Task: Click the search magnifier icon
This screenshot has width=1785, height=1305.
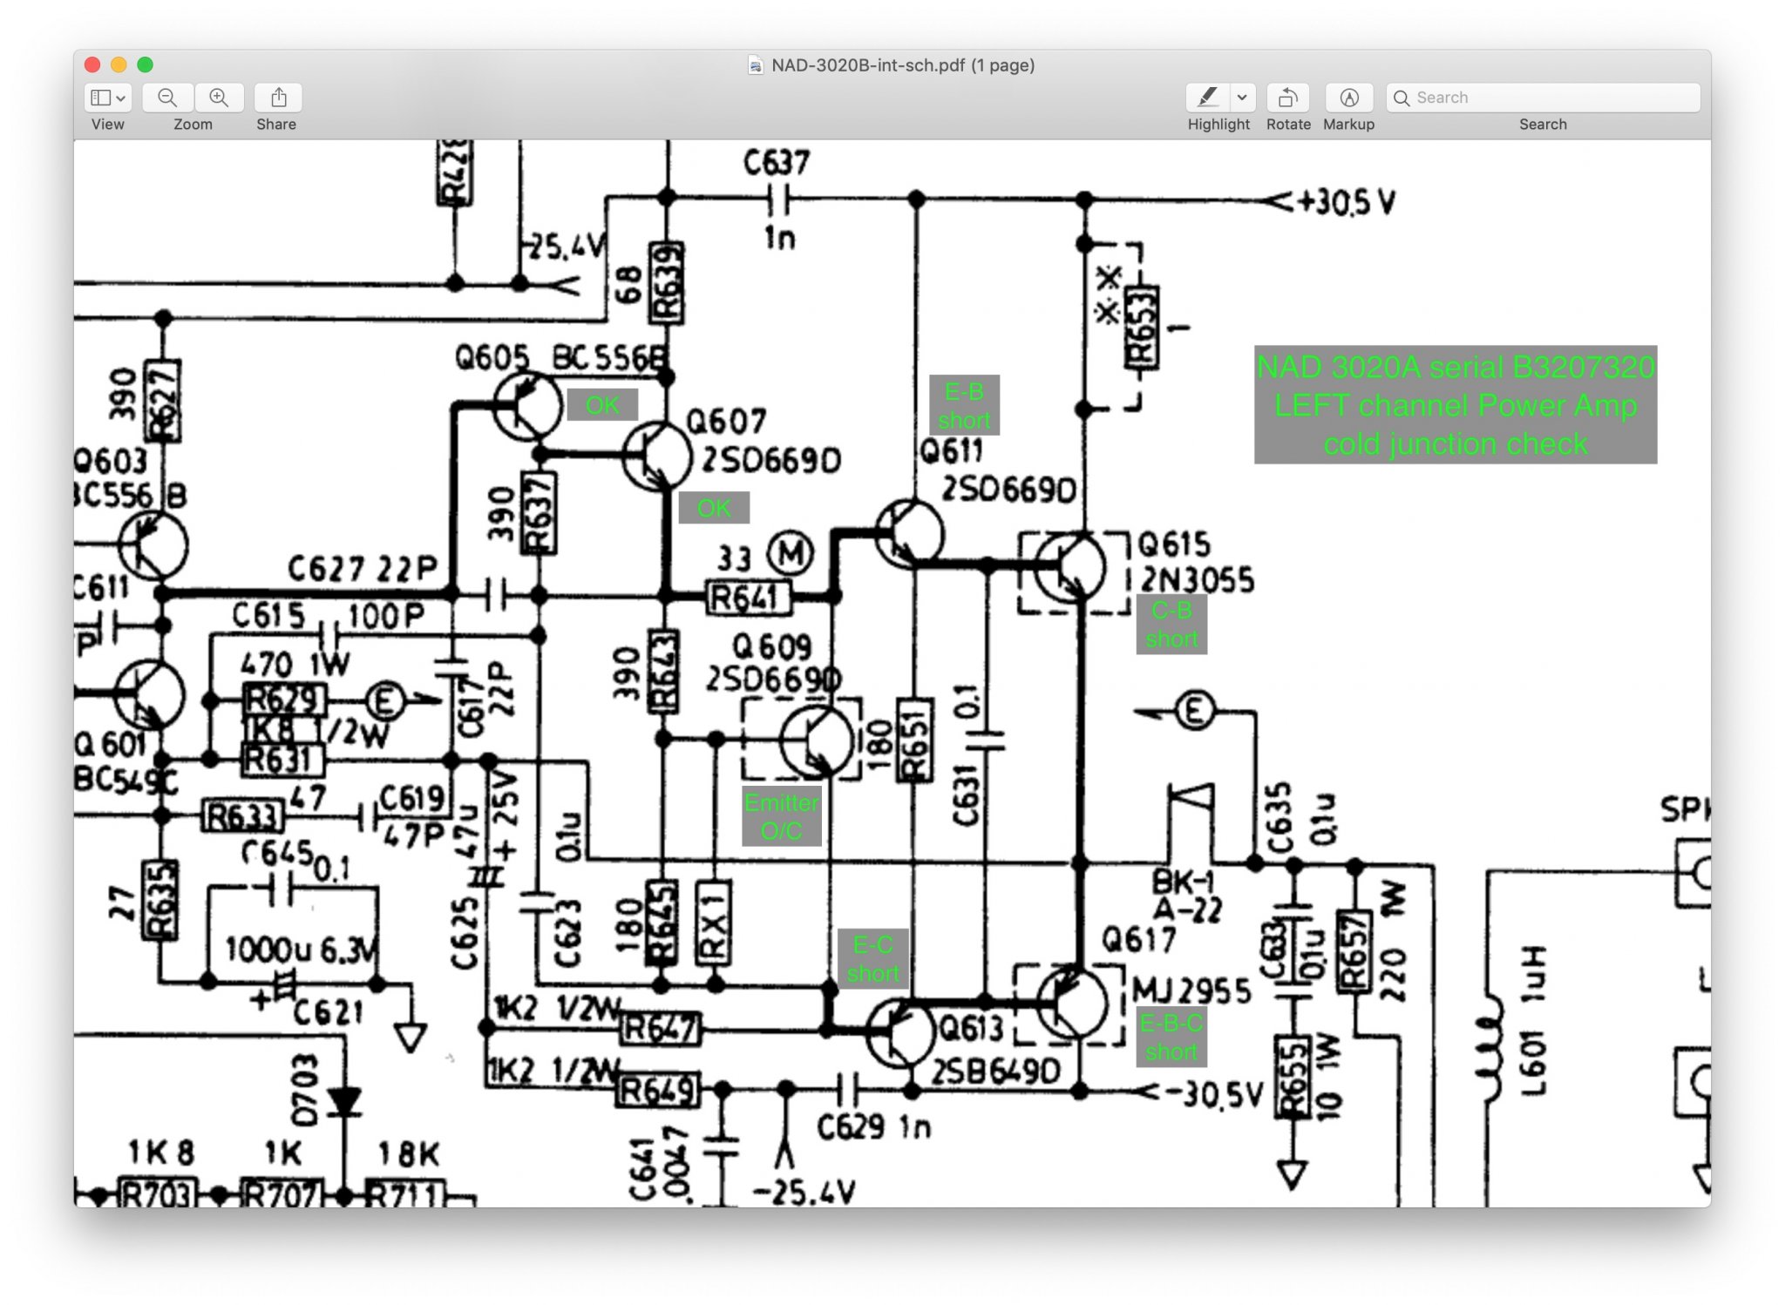Action: tap(1402, 98)
